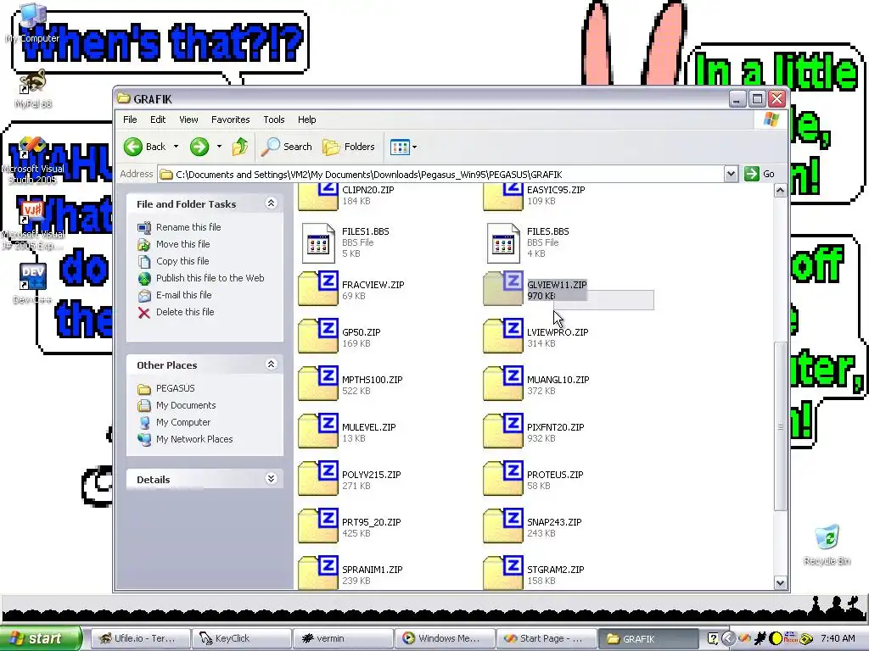Click the file list vertical scrollbar thumb
Viewport: 869px width, 651px height.
coord(781,426)
